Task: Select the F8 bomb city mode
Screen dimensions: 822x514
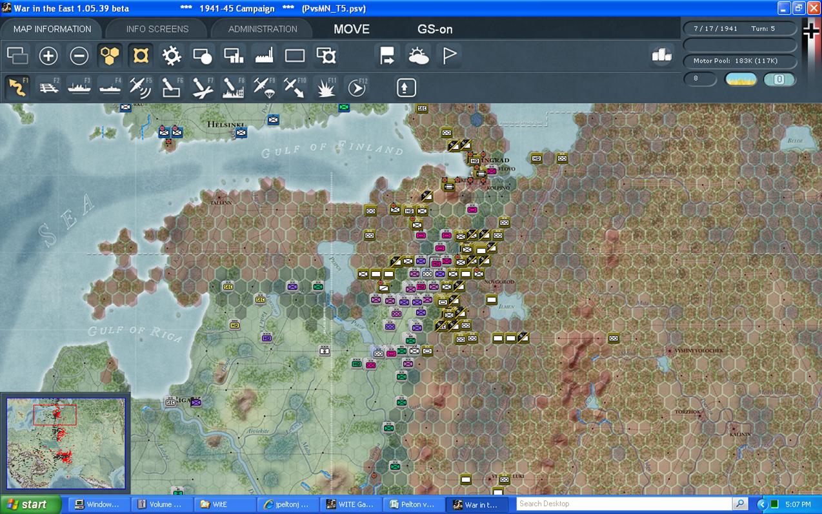Action: [234, 87]
